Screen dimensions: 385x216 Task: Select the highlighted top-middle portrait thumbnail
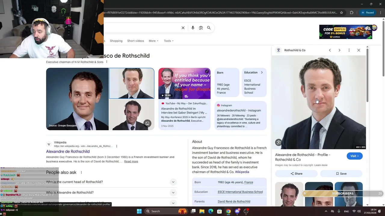coord(132,83)
